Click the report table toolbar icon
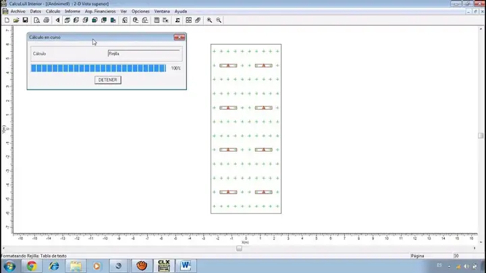This screenshot has height=273, width=486. (157, 20)
